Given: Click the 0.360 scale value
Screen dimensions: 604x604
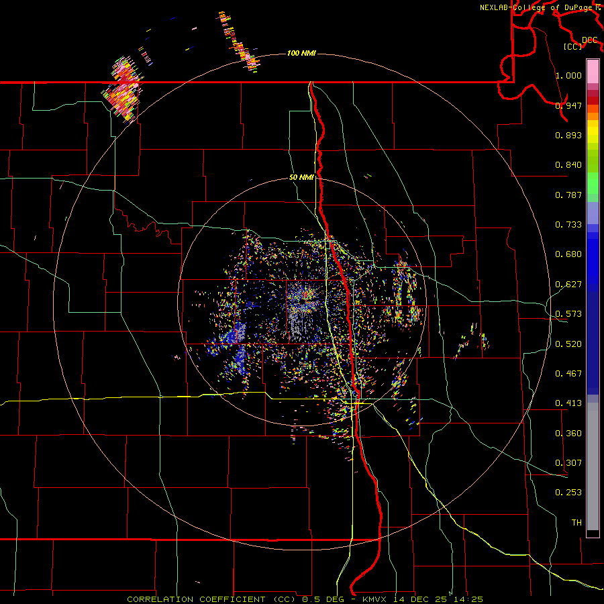Looking at the screenshot, I should (568, 434).
